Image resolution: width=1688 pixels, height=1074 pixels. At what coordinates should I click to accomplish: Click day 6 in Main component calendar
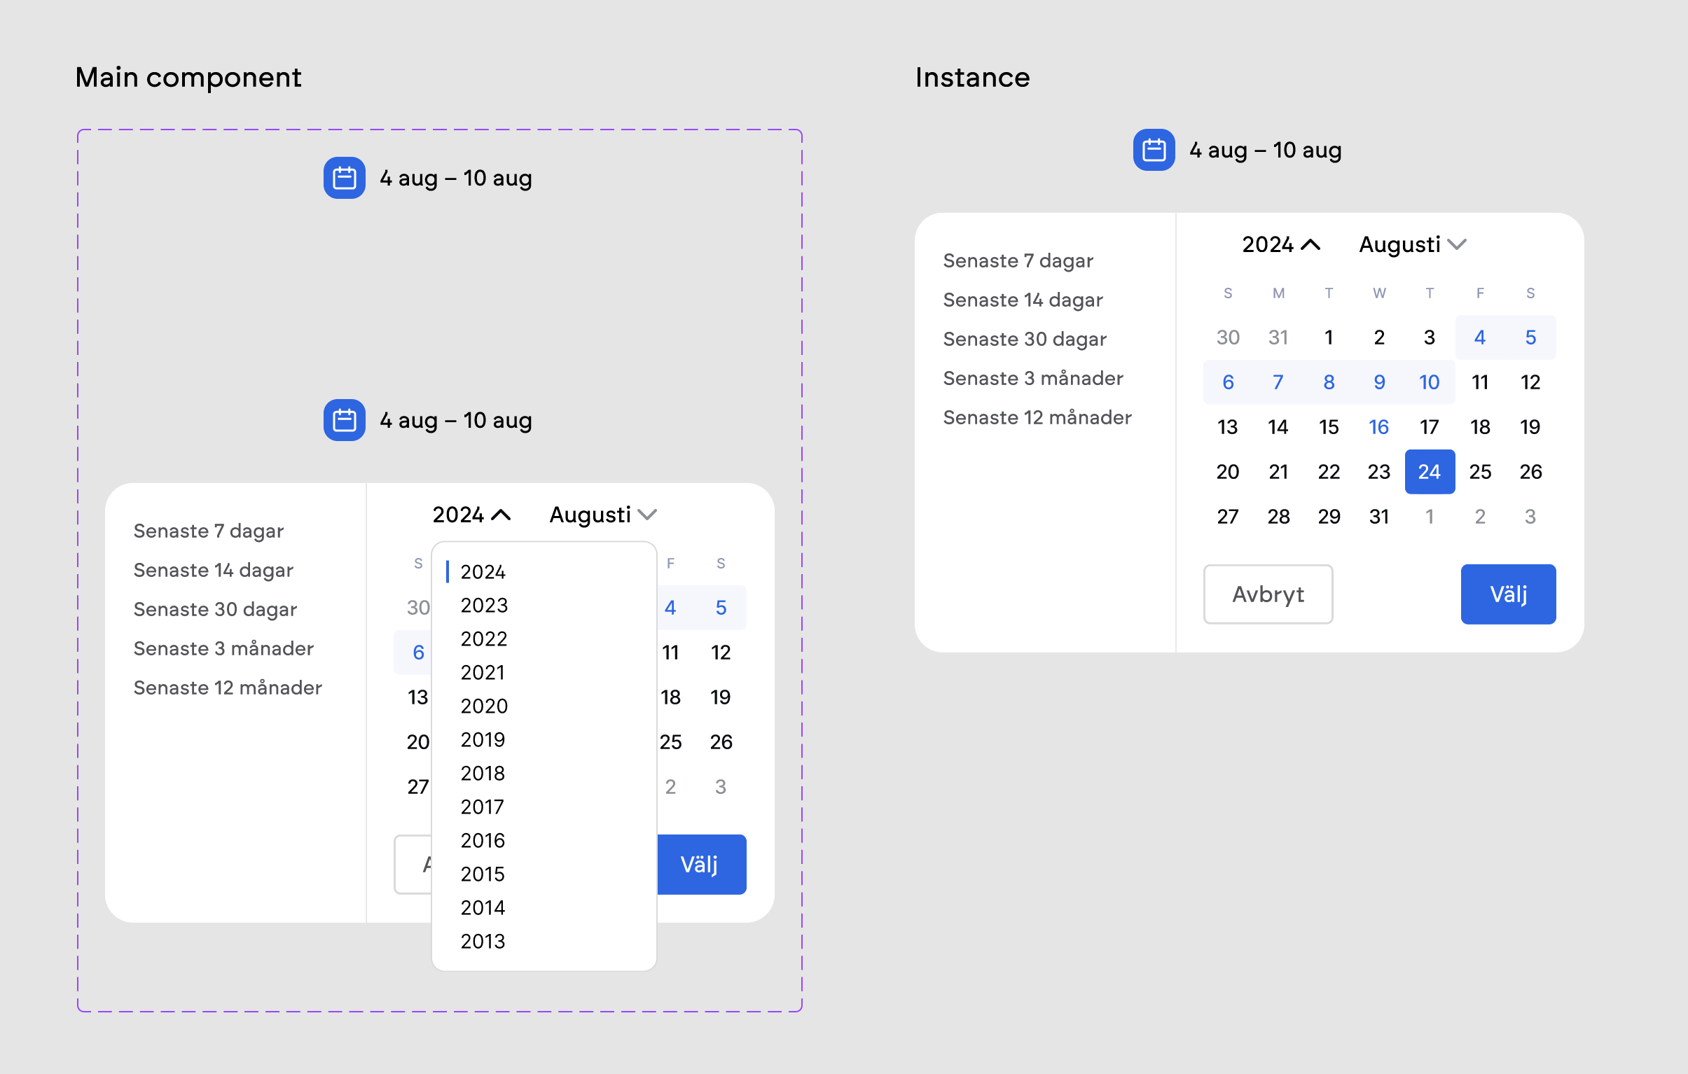click(417, 653)
